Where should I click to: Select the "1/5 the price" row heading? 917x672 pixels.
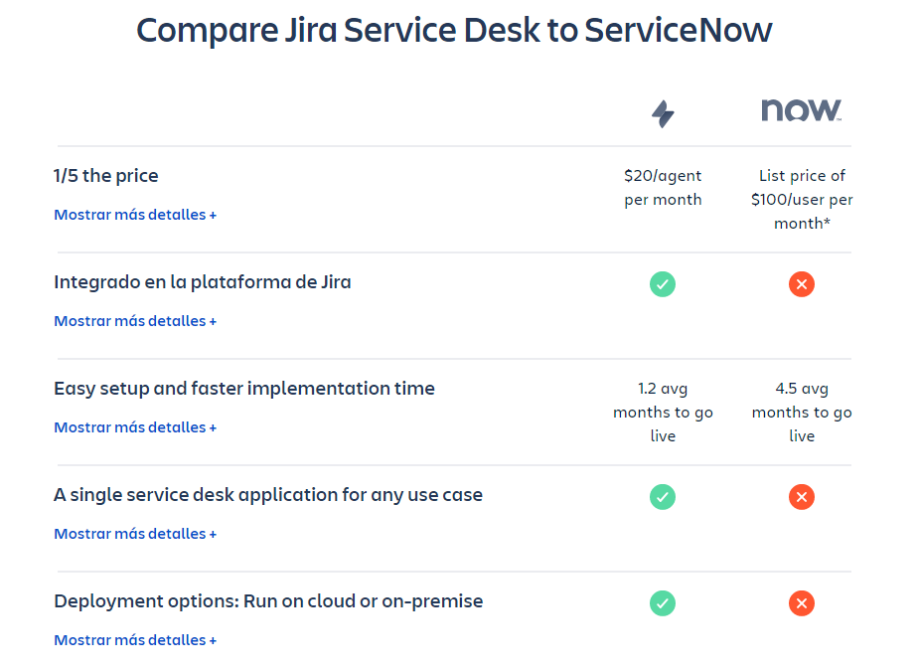coord(105,176)
